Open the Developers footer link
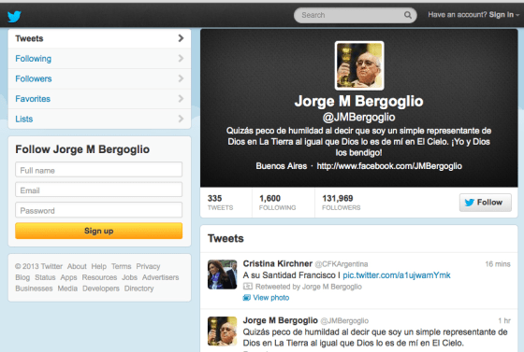This screenshot has height=352, width=524. [101, 289]
